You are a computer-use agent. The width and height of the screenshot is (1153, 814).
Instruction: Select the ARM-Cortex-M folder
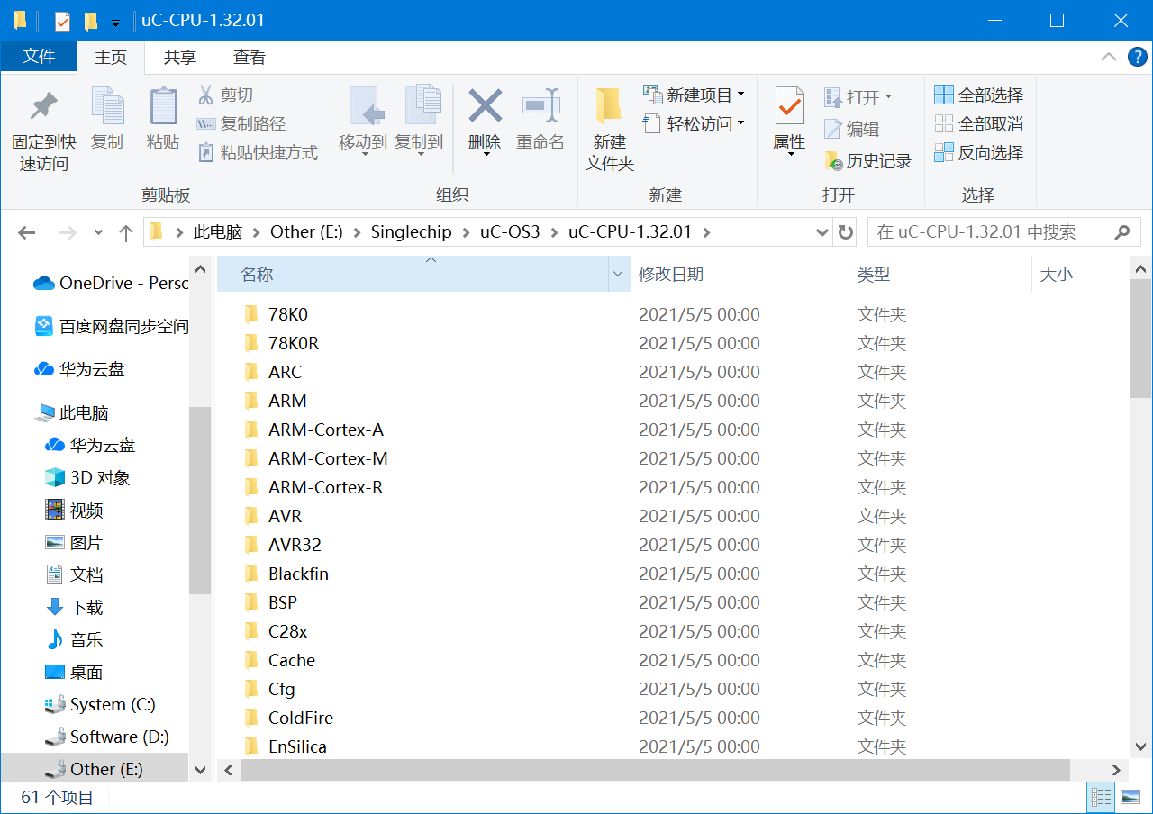click(x=328, y=458)
